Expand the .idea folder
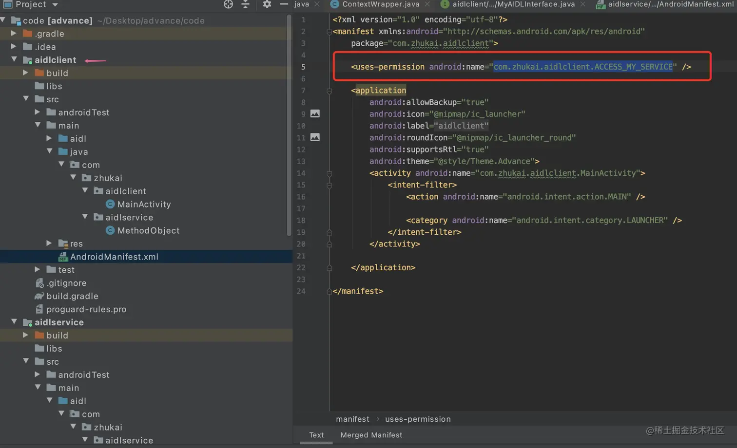This screenshot has width=737, height=448. click(x=14, y=46)
